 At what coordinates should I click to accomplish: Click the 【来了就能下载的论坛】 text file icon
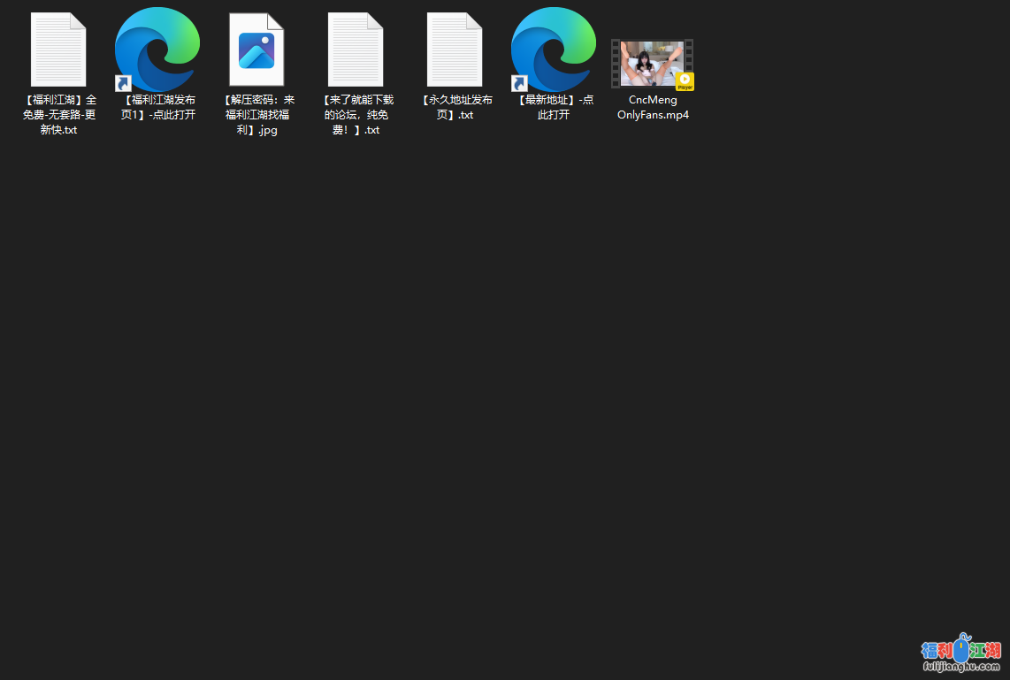point(356,50)
